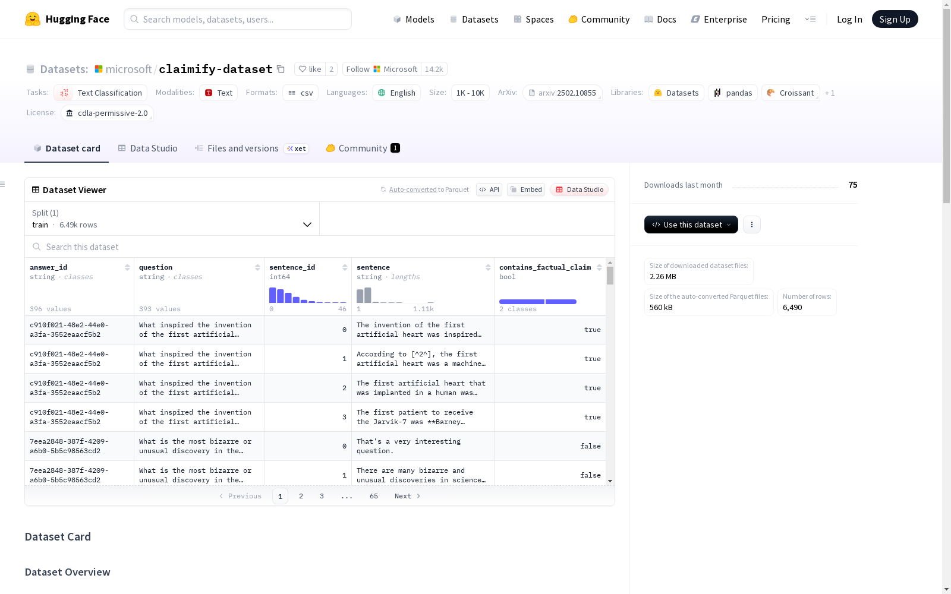951x594 pixels.
Task: Select the pandas library tag
Action: tap(733, 93)
